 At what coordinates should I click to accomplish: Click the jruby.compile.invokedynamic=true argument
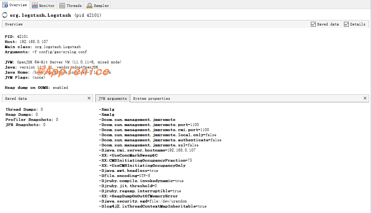pos(141,181)
